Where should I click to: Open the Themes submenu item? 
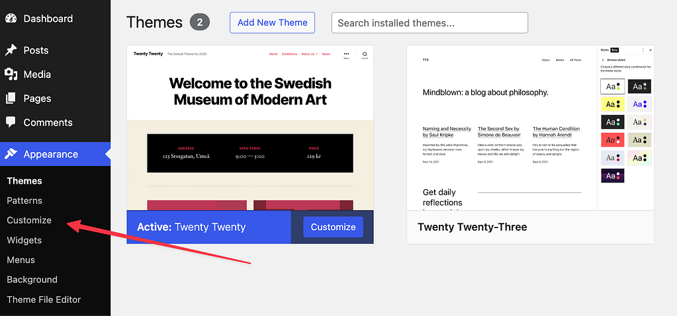24,180
